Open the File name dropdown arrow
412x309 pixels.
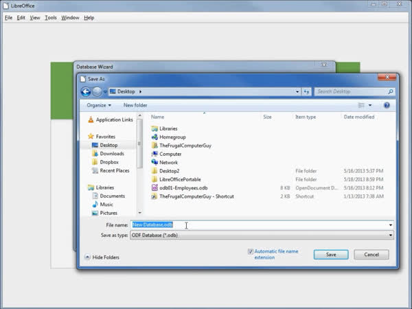click(x=391, y=225)
